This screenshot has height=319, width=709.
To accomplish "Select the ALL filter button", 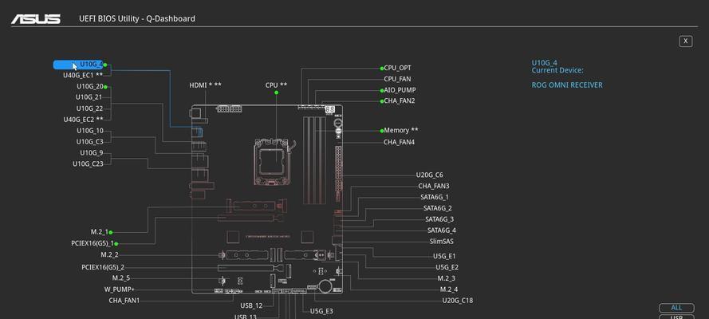I will tap(676, 308).
